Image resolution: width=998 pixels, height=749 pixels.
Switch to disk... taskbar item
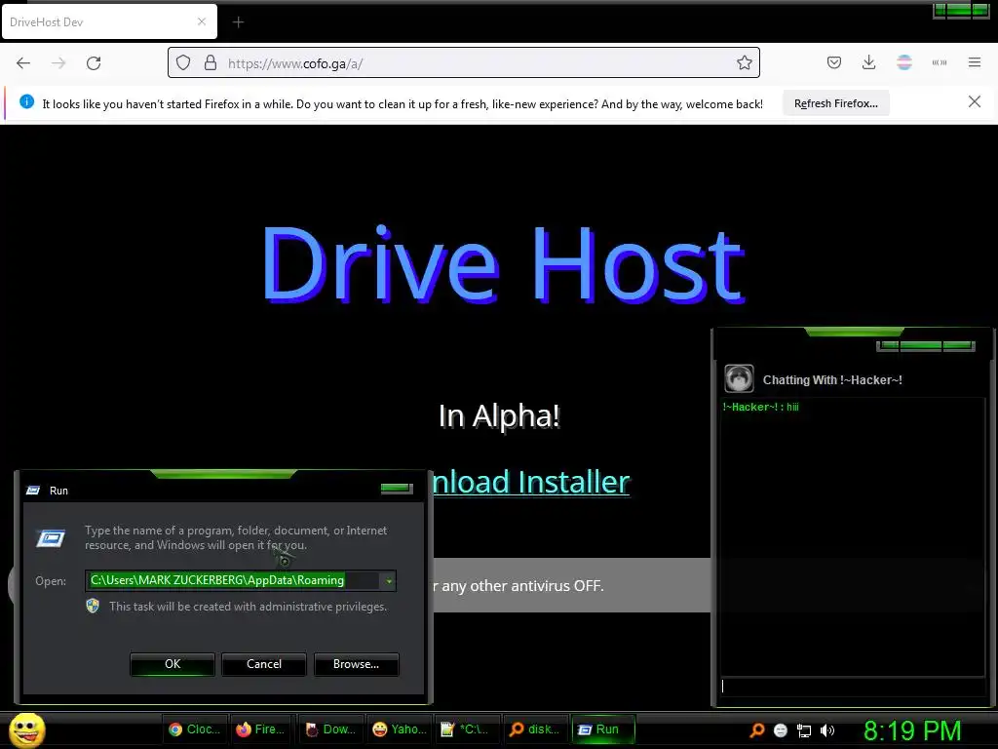[x=535, y=729]
